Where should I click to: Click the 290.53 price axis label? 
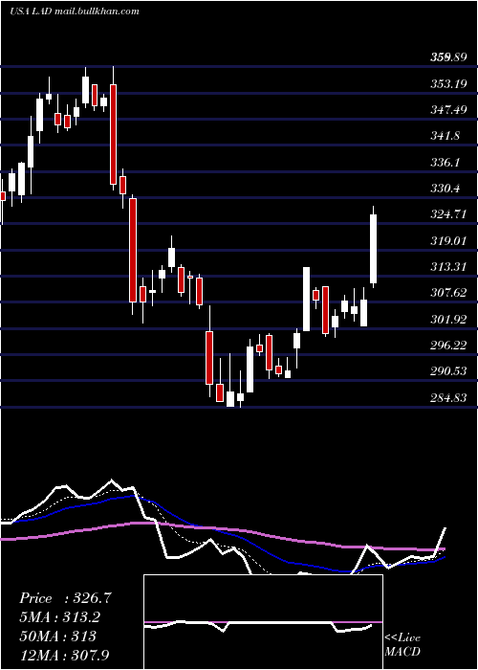click(x=447, y=371)
